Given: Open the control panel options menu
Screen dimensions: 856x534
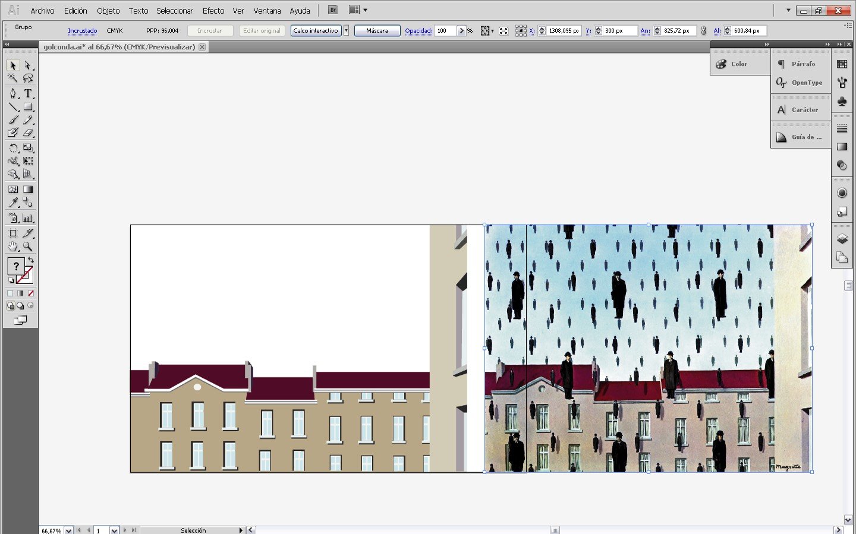Looking at the screenshot, I should 847,26.
